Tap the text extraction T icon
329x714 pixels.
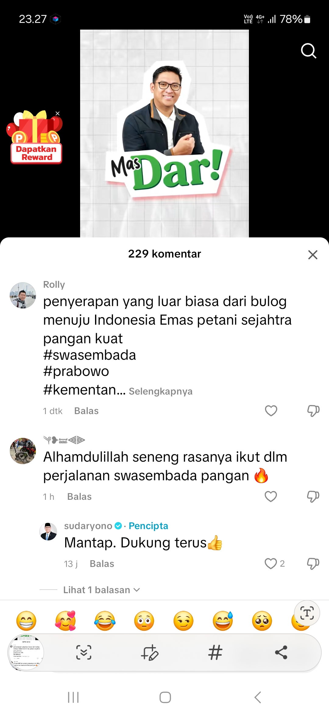pos(307,613)
